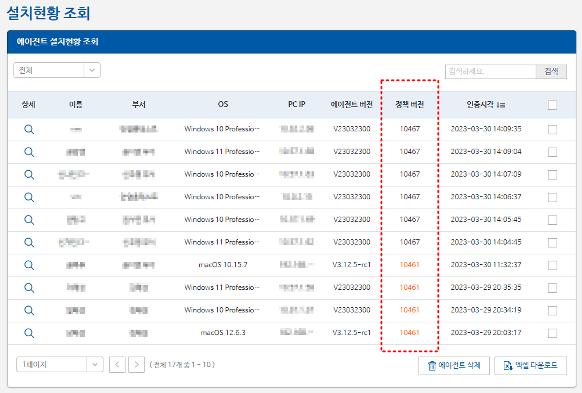Download list via 엑셀 다운로드
Viewport: 582px width, 393px height.
tap(530, 366)
